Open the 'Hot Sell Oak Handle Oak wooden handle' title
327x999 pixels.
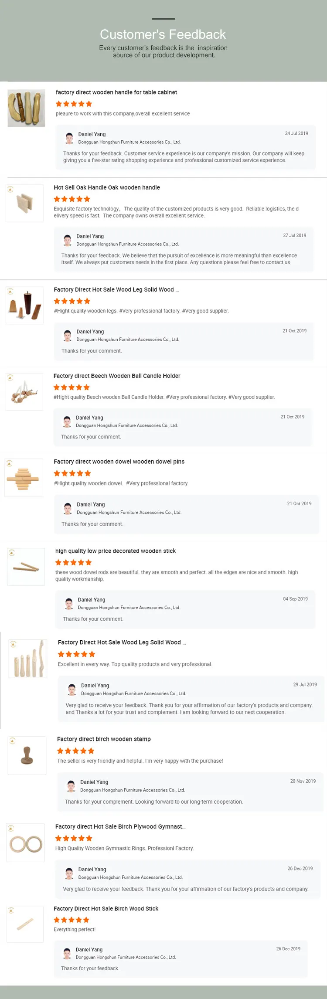point(107,187)
